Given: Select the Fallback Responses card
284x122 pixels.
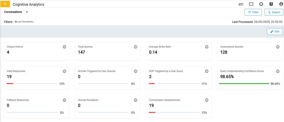Looking at the screenshot, I should 36,106.
